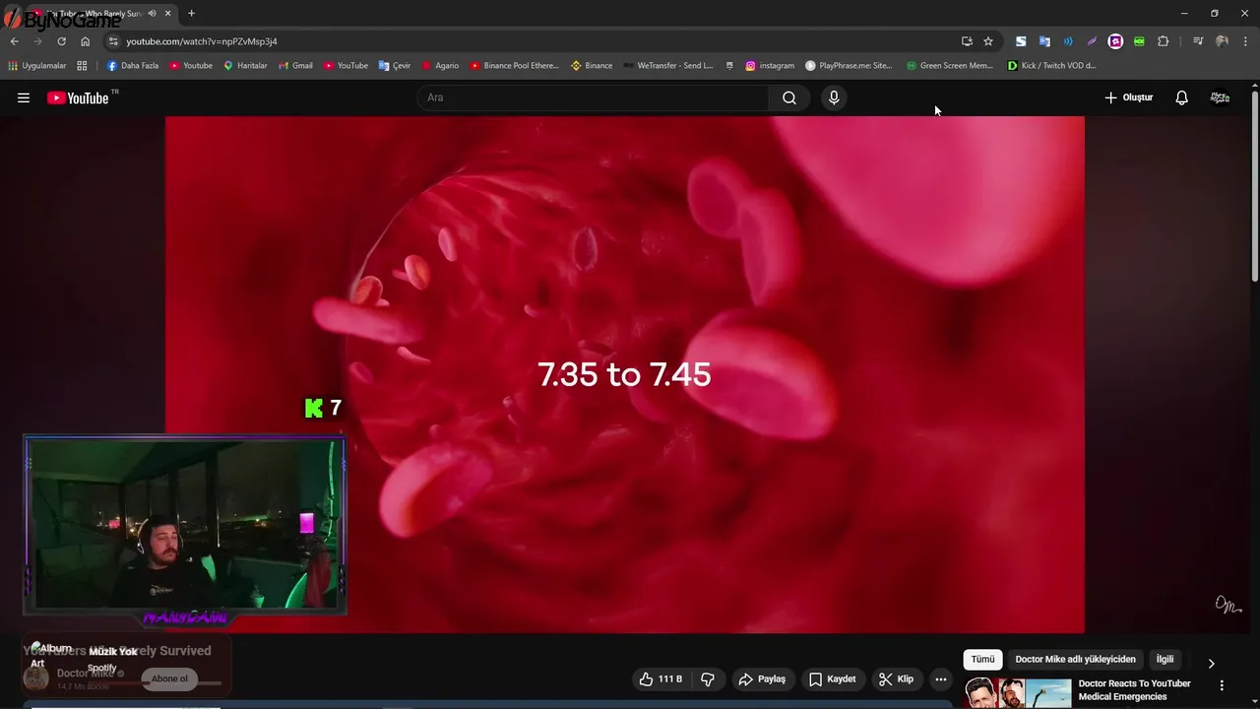
Task: Open YouTube notifications bell
Action: tap(1181, 97)
